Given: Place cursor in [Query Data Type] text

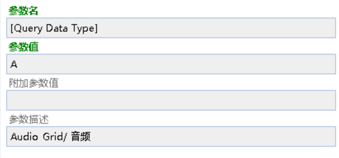Looking at the screenshot, I should [54, 29].
